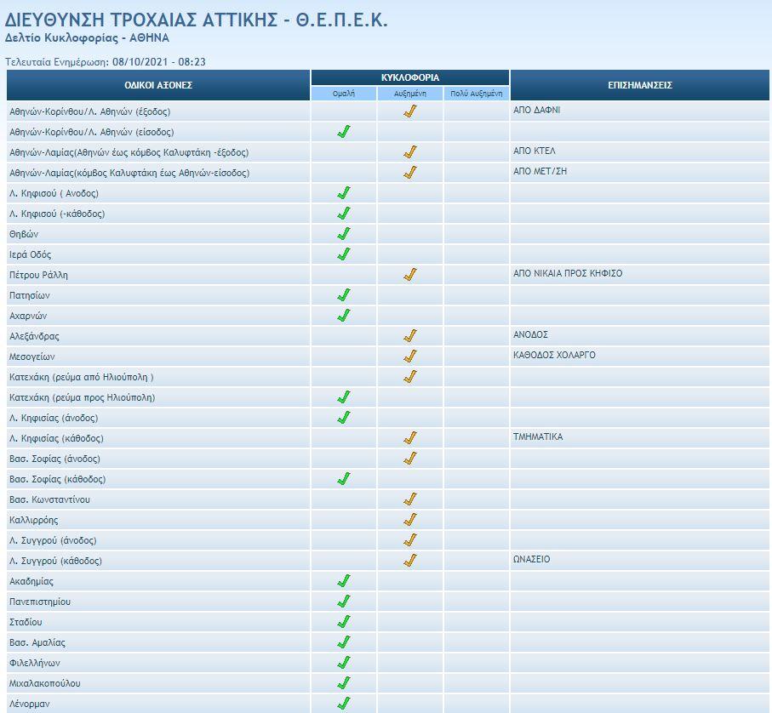Click the Πολύ Αυξημένη column header
The image size is (772, 713).
(x=476, y=94)
